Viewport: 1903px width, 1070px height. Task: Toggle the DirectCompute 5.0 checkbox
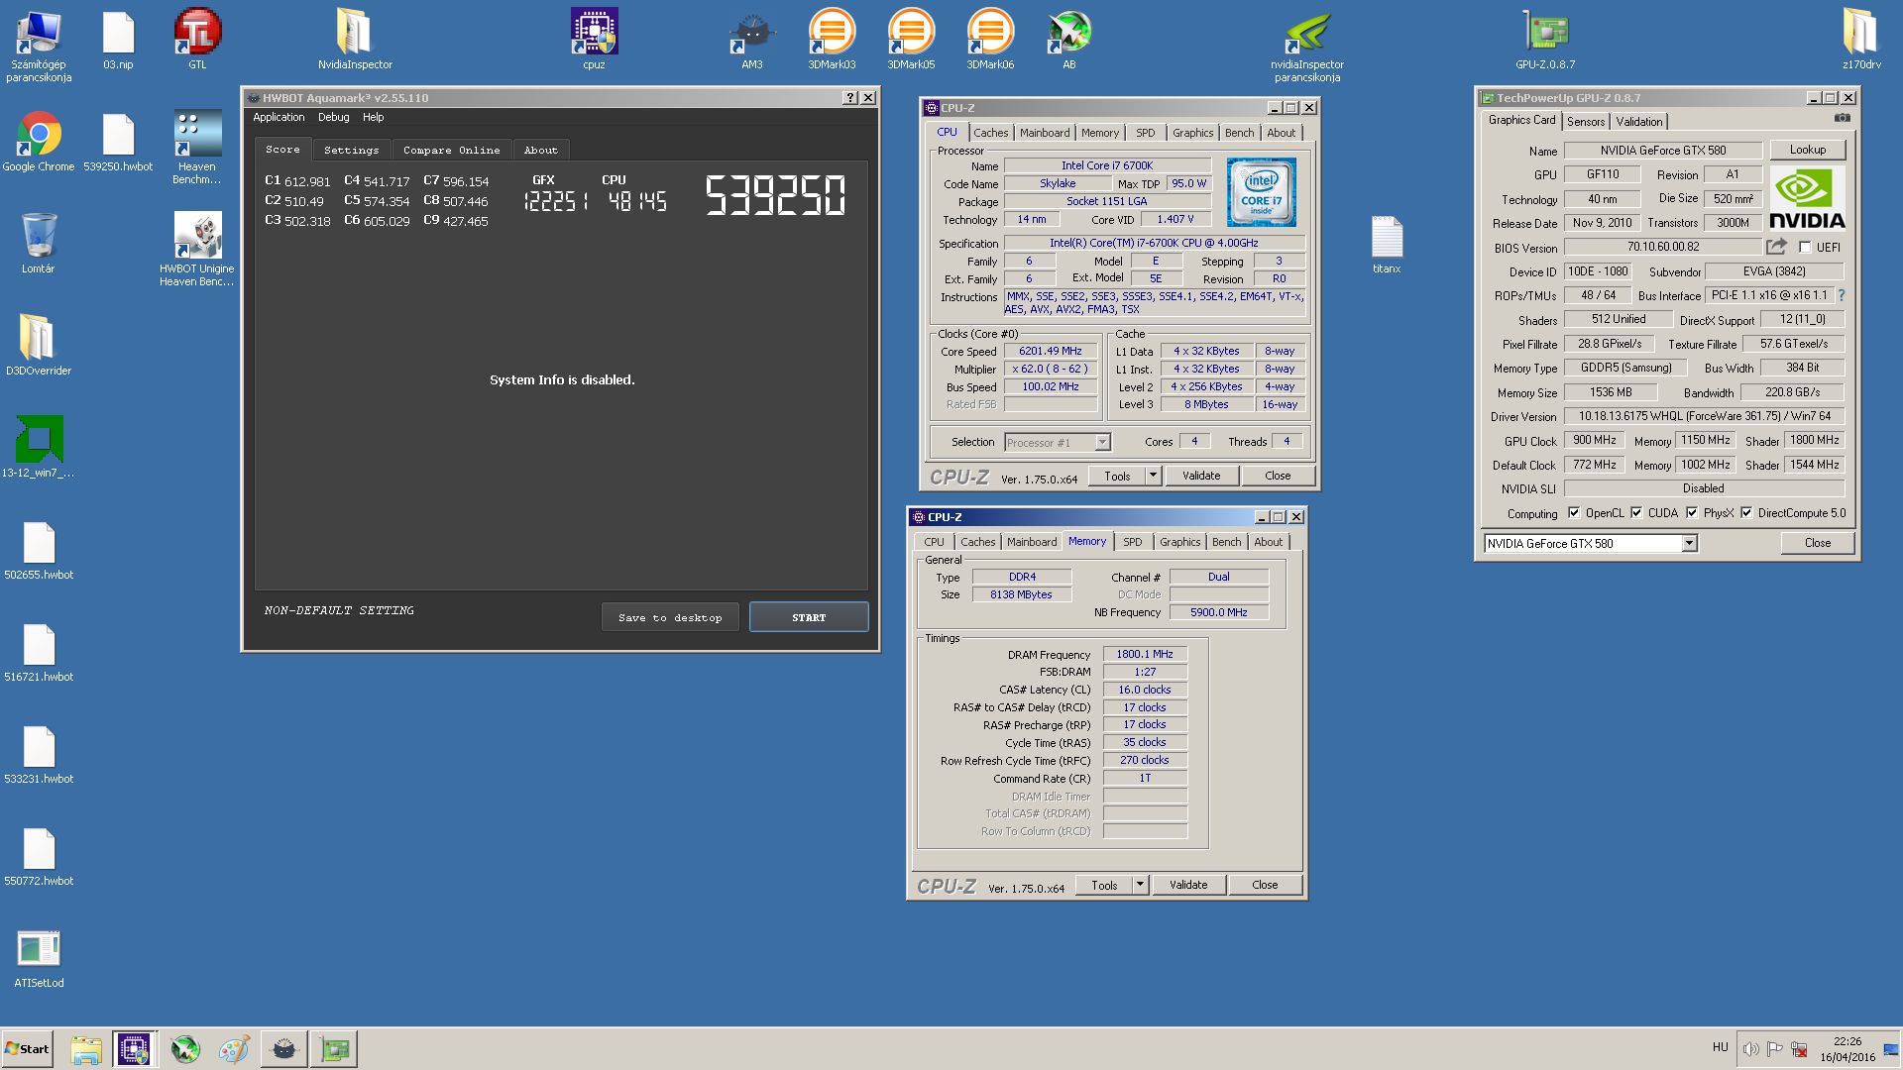click(1746, 513)
